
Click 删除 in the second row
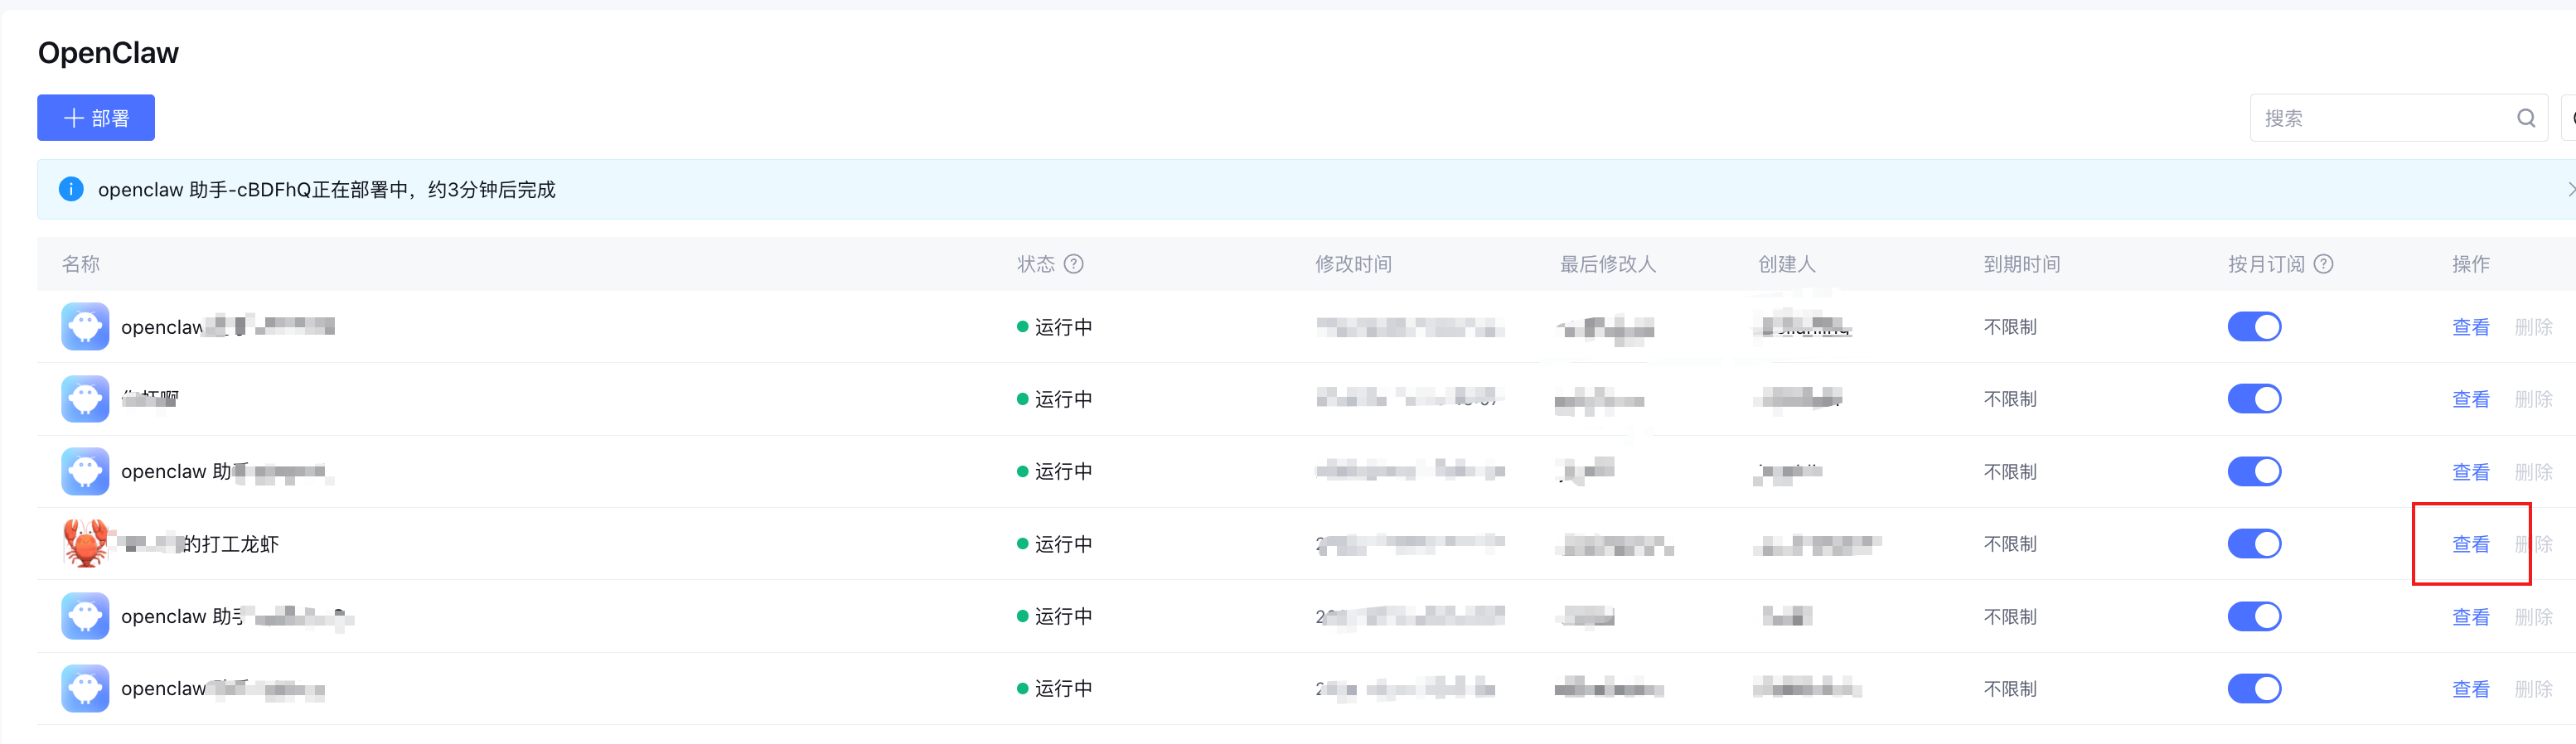(x=2533, y=399)
